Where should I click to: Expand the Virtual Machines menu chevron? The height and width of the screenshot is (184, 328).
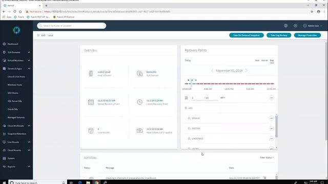29,60
